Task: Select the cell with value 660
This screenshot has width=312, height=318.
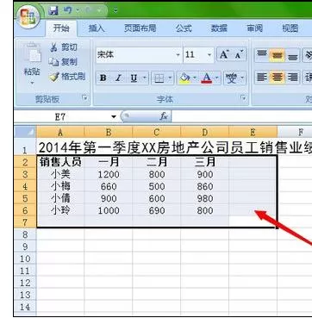Action: pyautogui.click(x=109, y=186)
